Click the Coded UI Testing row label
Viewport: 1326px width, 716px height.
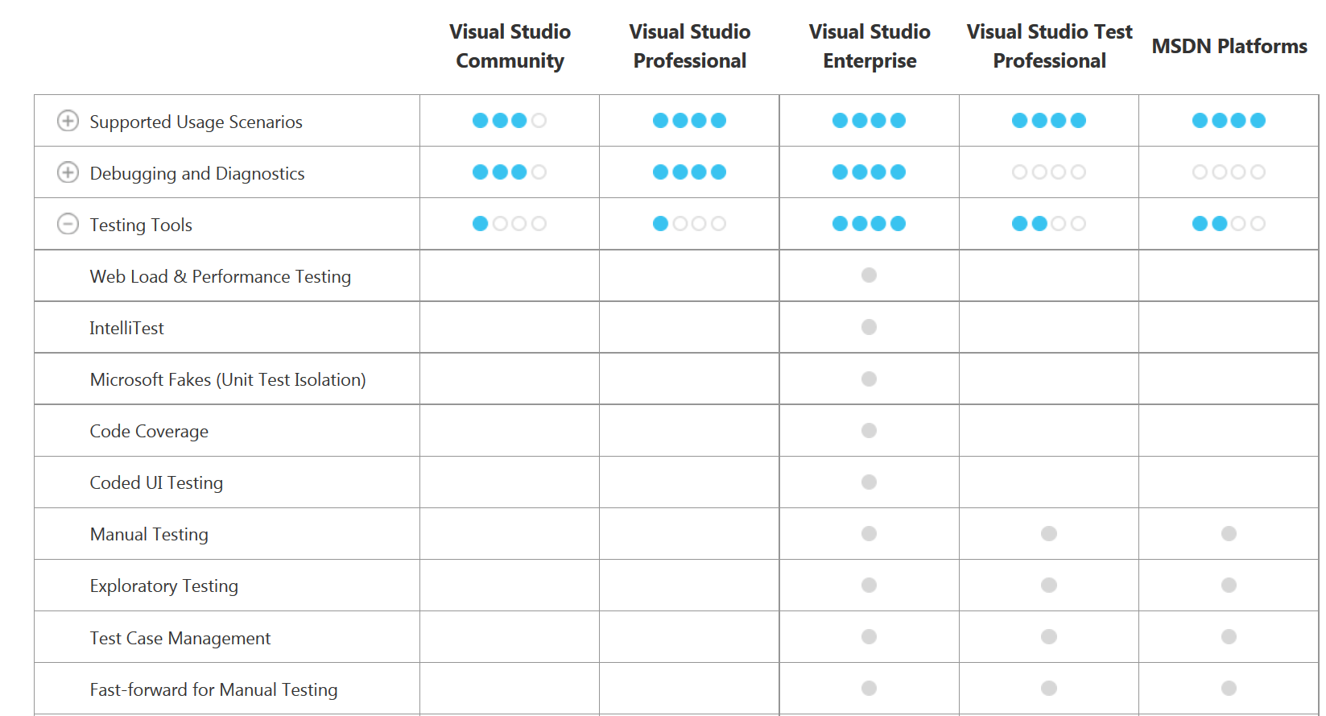[x=156, y=482]
